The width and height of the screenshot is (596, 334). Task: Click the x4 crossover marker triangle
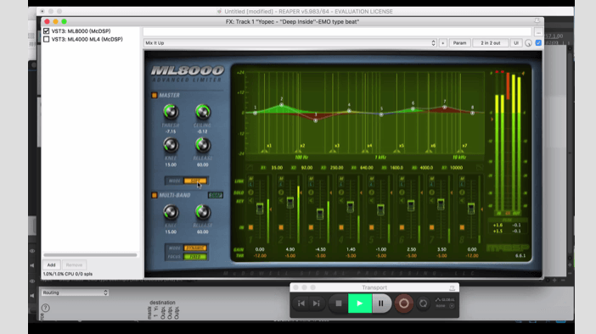click(365, 151)
